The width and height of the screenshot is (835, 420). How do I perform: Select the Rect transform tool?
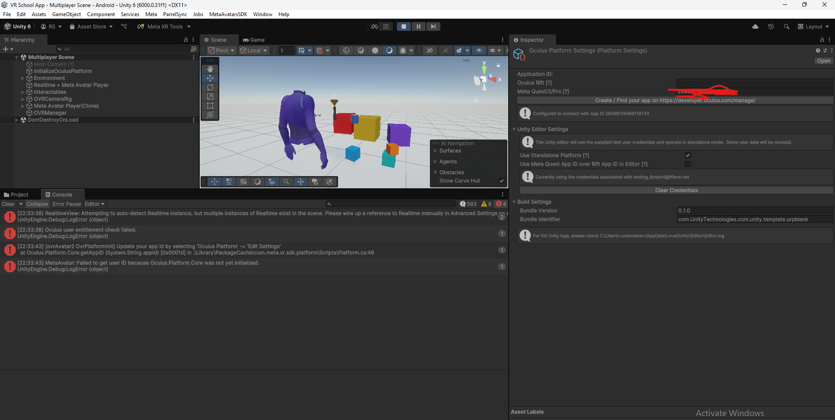tap(210, 106)
